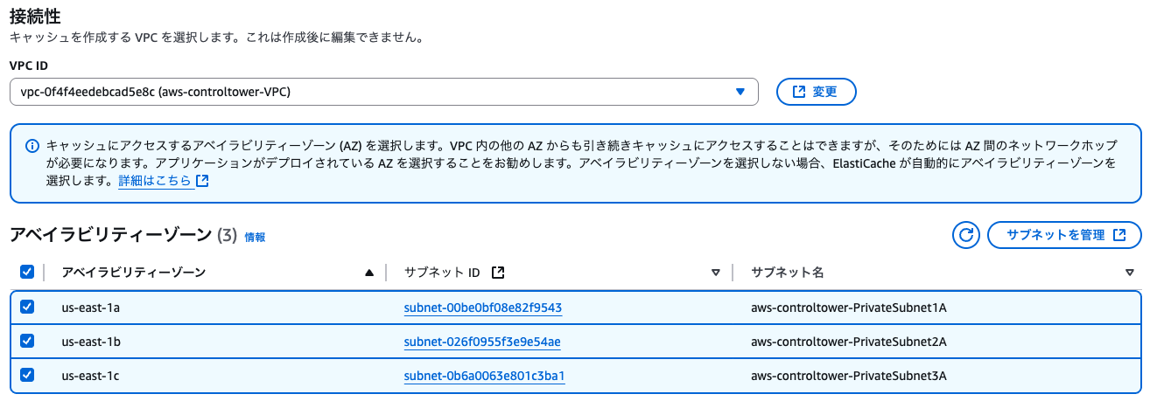This screenshot has width=1150, height=408.
Task: Open subnet-0b6a0063e801c3ba1 link
Action: coord(485,376)
